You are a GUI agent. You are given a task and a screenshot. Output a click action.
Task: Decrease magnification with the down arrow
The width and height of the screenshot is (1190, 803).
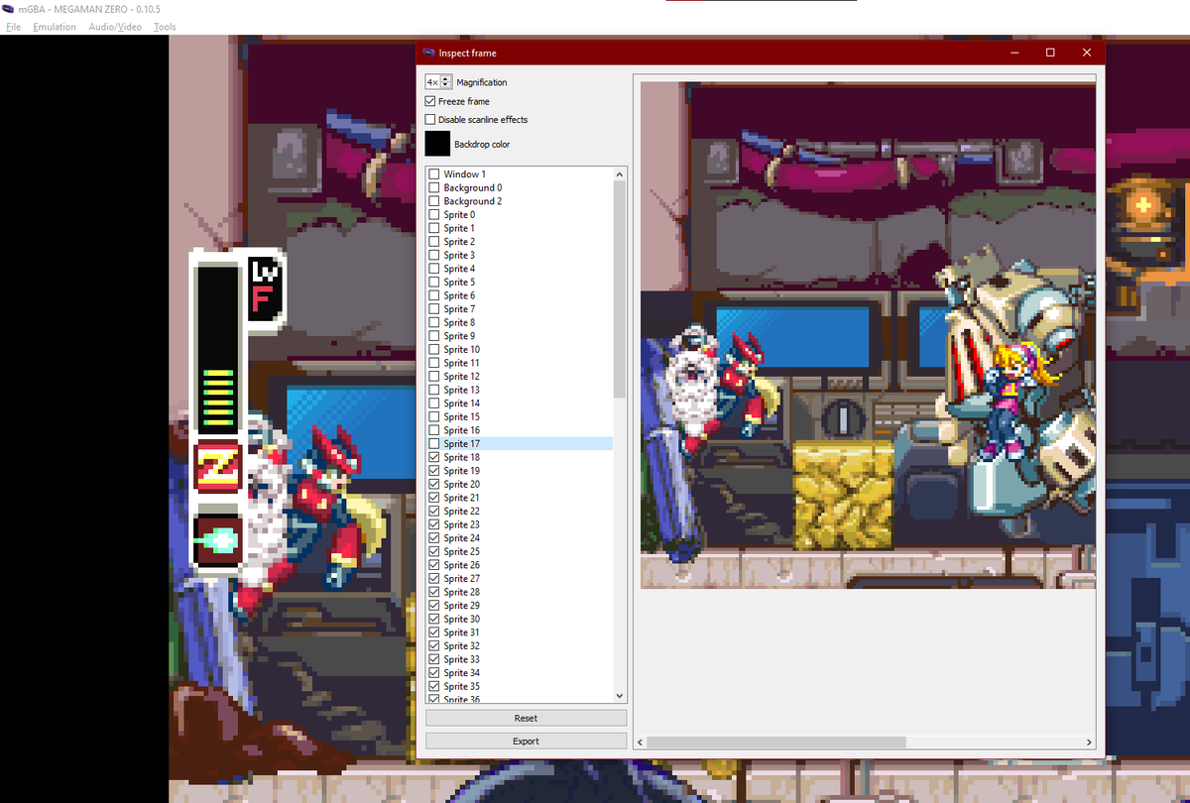pos(446,85)
